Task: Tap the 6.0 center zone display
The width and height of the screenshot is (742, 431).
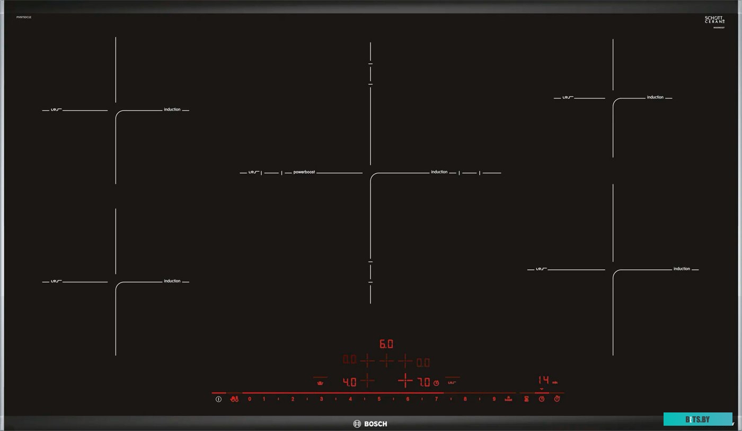Action: [x=386, y=344]
